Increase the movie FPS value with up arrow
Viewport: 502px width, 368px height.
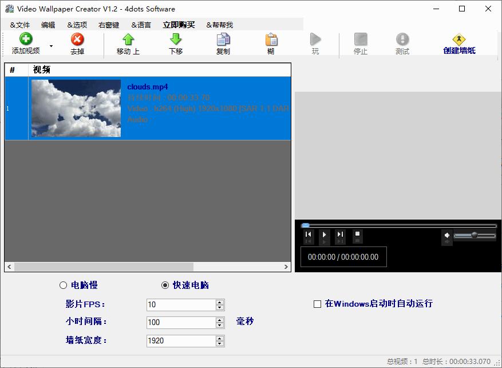click(x=220, y=302)
